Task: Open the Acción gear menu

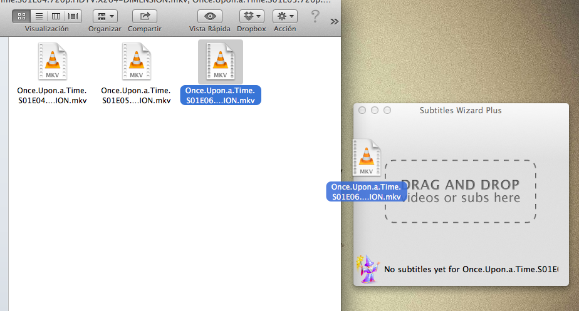Action: click(285, 16)
